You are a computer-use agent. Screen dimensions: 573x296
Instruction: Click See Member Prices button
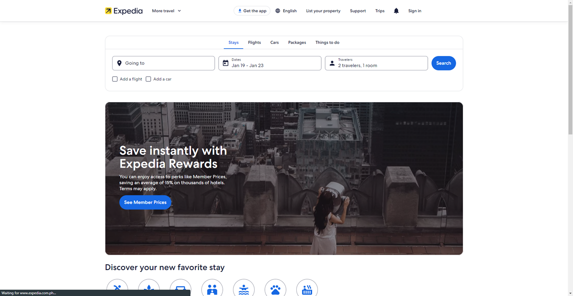[x=145, y=202]
